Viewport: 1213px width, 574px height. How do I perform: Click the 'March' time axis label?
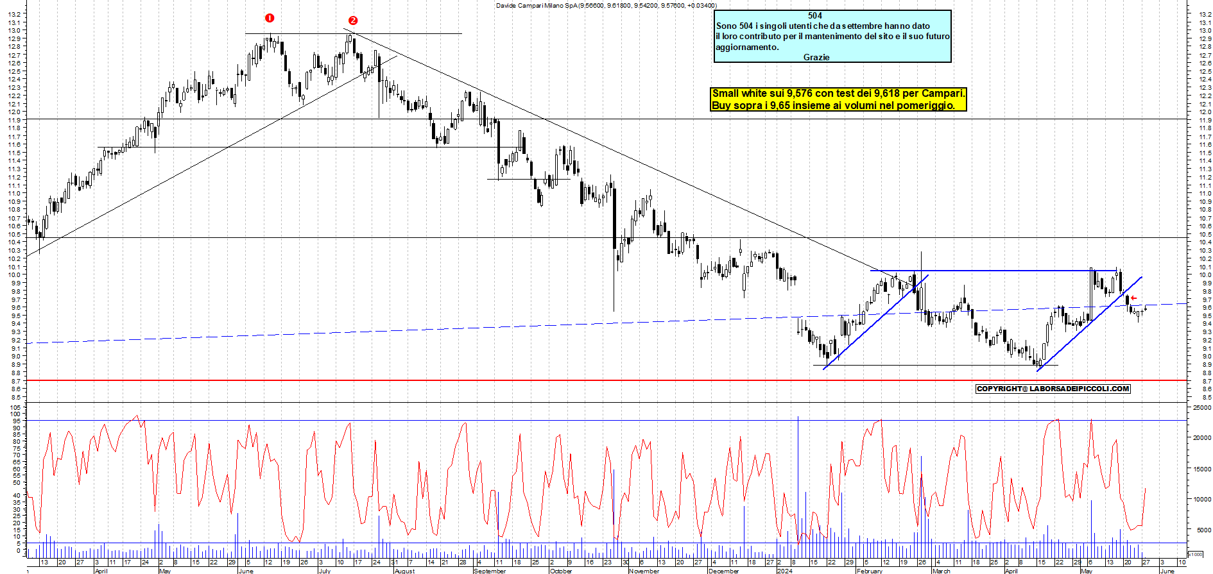click(942, 571)
